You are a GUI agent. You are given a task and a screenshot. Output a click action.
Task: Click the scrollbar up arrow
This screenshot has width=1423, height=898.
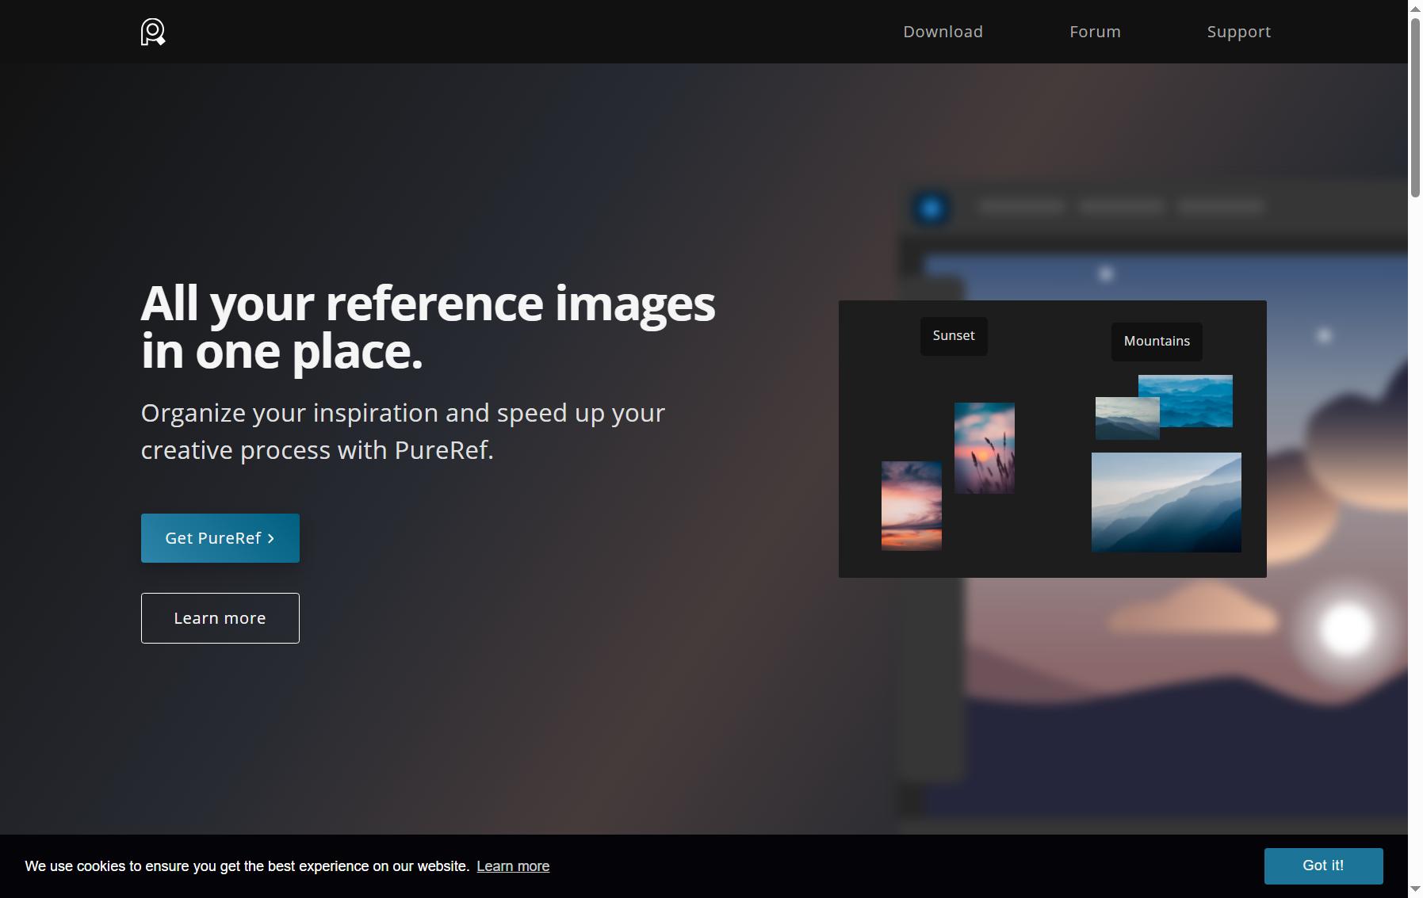(1415, 8)
